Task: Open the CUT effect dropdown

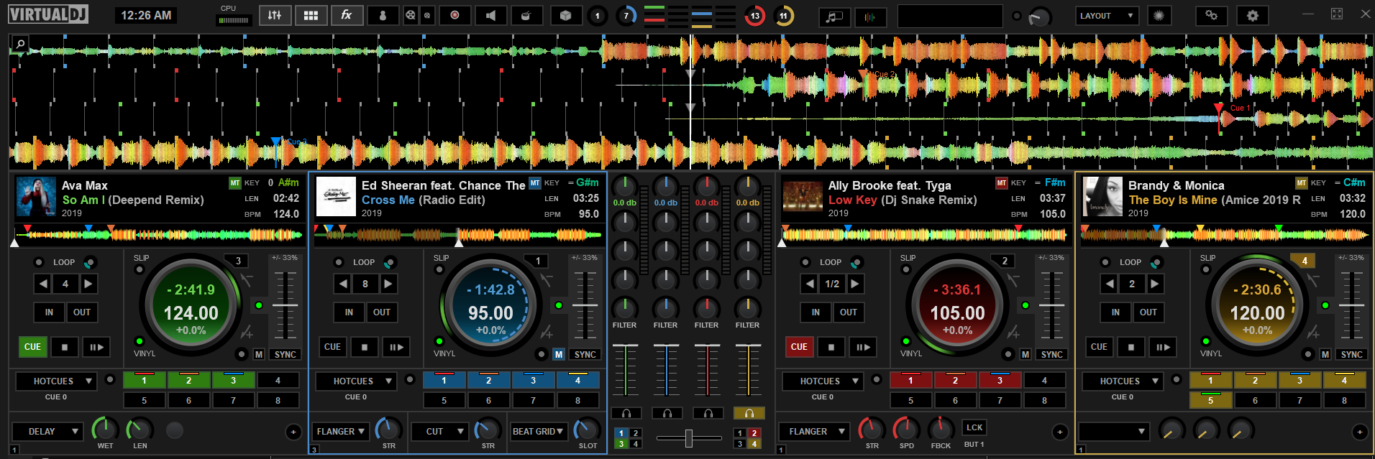Action: click(440, 432)
